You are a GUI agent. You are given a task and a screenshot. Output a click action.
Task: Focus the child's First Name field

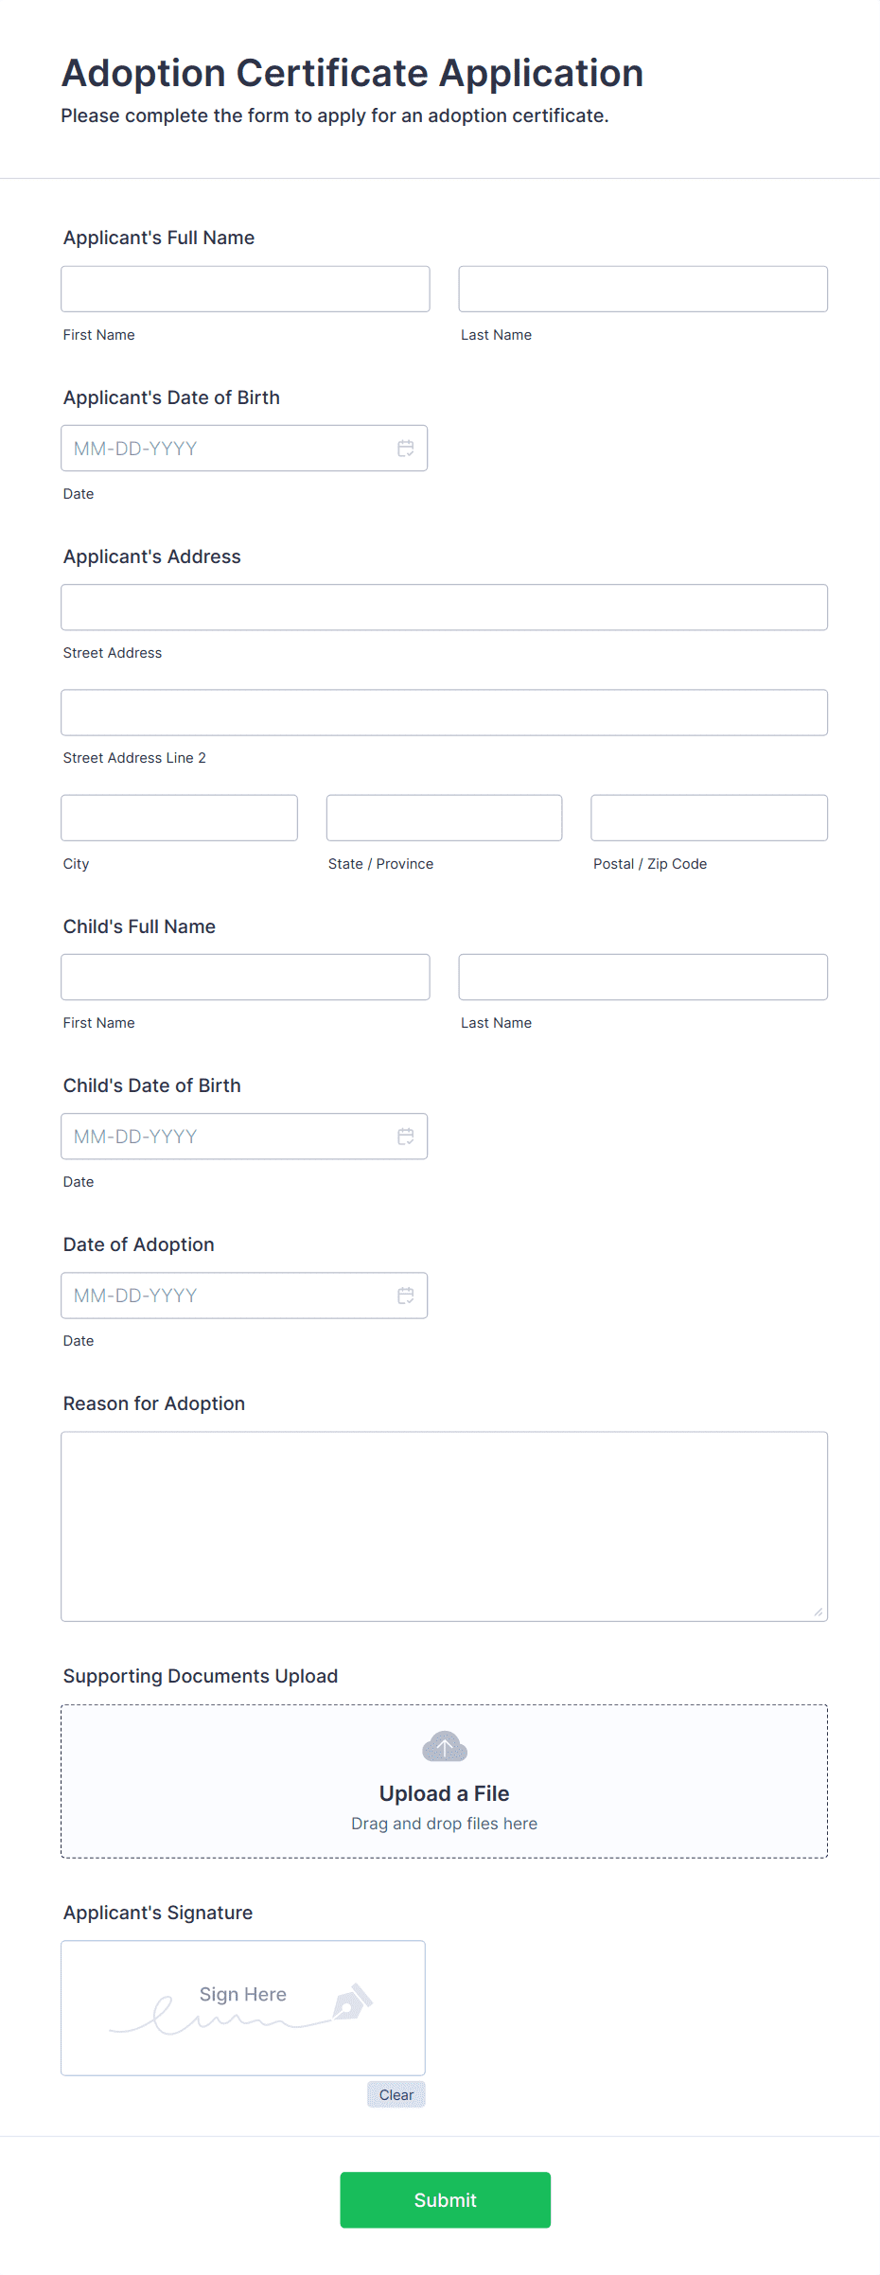coord(245,978)
